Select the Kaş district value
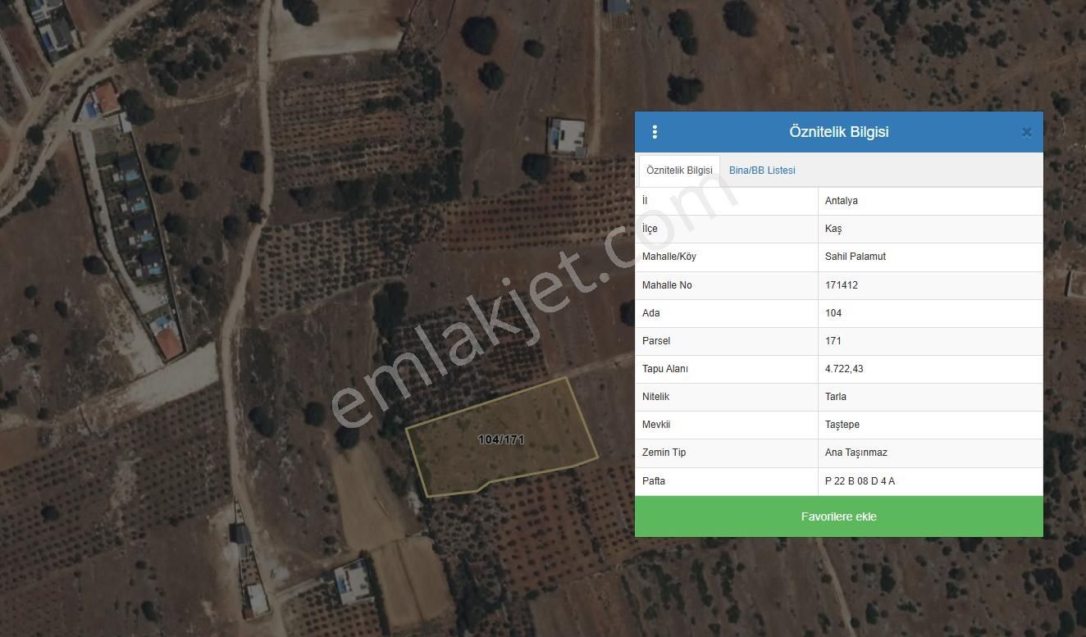 (833, 229)
